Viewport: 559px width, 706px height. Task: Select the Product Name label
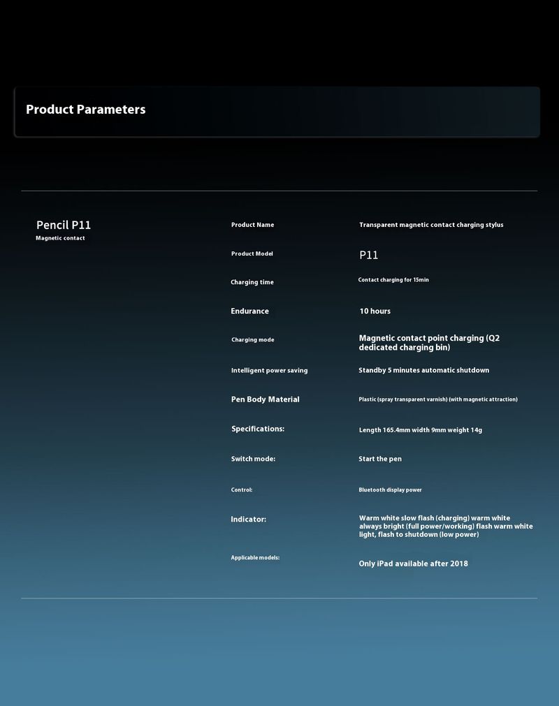pyautogui.click(x=252, y=225)
